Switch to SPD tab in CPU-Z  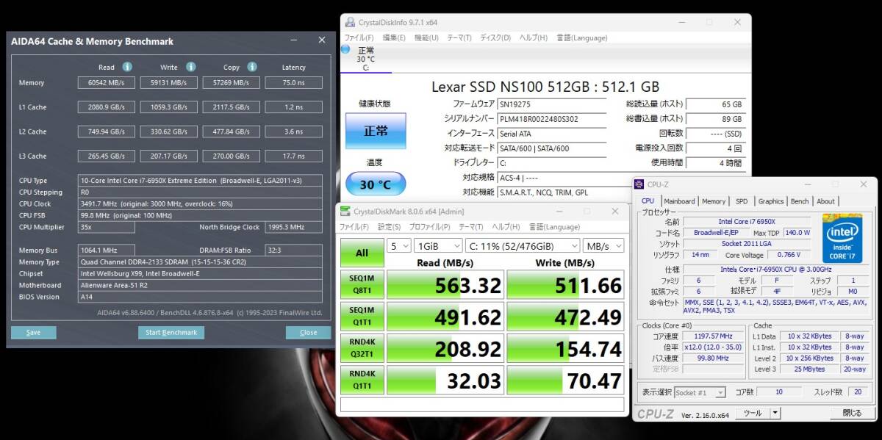click(742, 201)
